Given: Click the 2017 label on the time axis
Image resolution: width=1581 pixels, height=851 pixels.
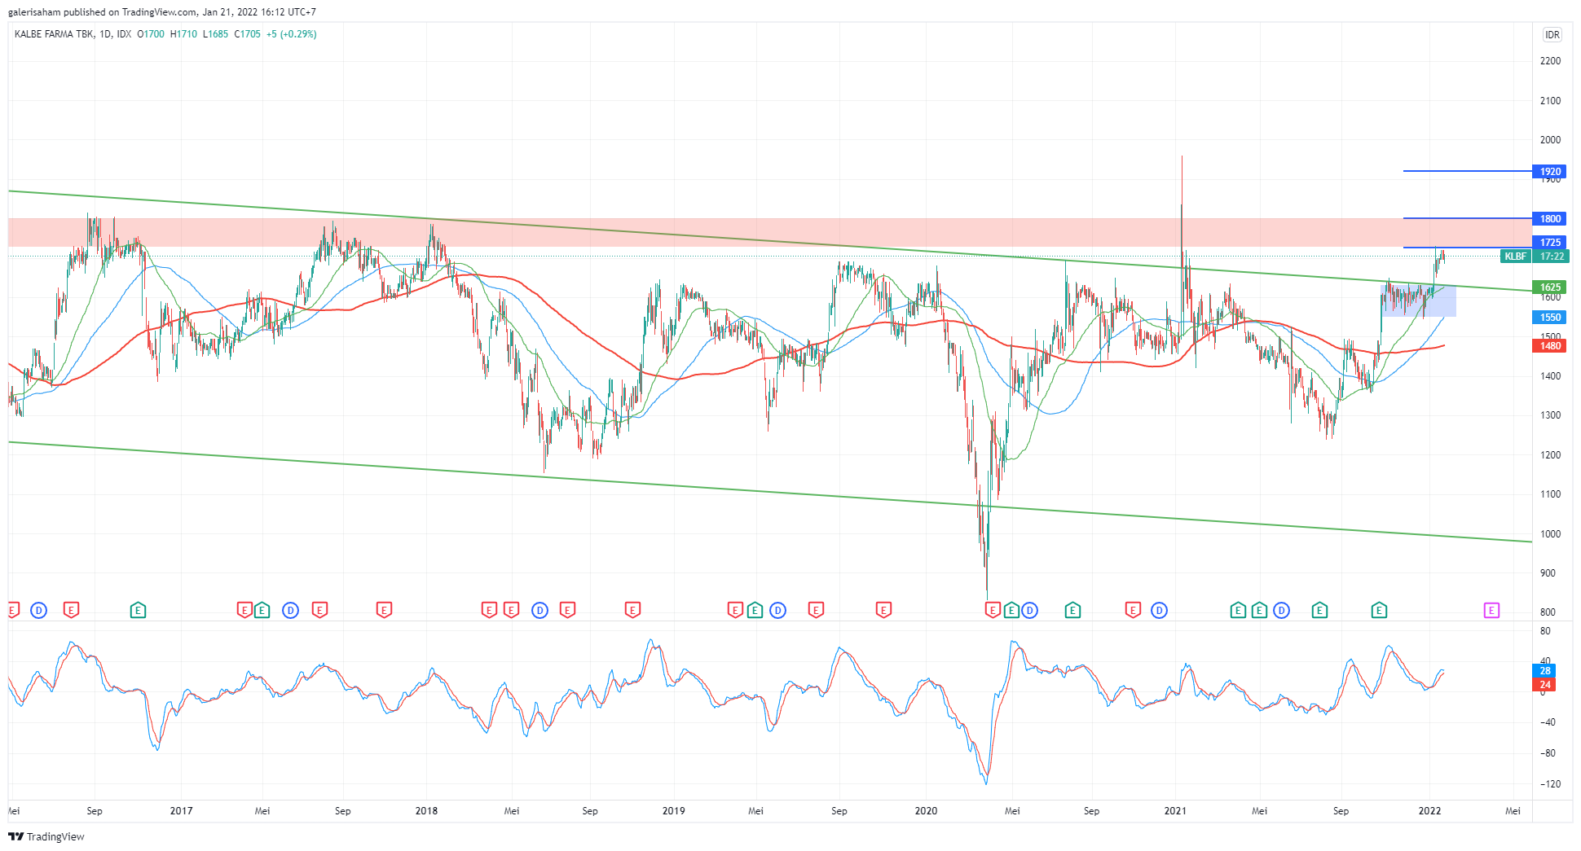Looking at the screenshot, I should (x=181, y=811).
